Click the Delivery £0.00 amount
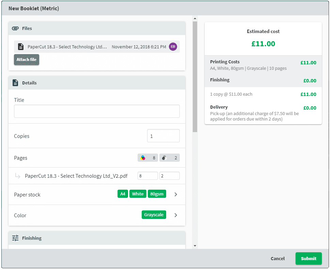 pos(310,108)
